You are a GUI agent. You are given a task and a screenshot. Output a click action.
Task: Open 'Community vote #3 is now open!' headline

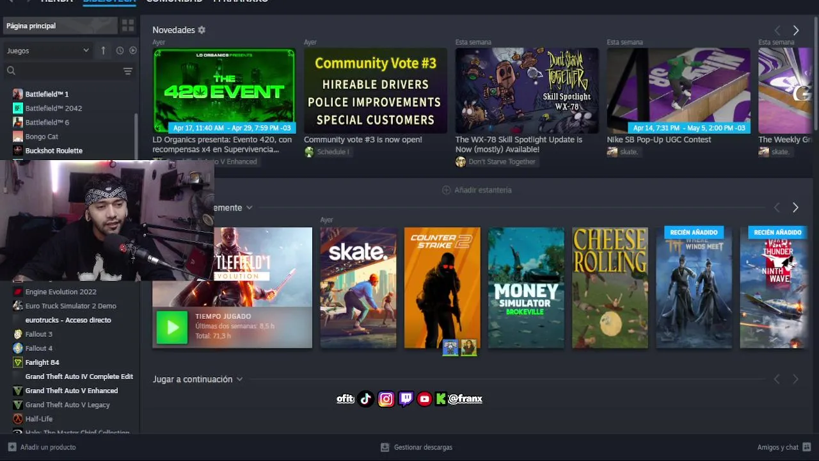click(x=363, y=140)
